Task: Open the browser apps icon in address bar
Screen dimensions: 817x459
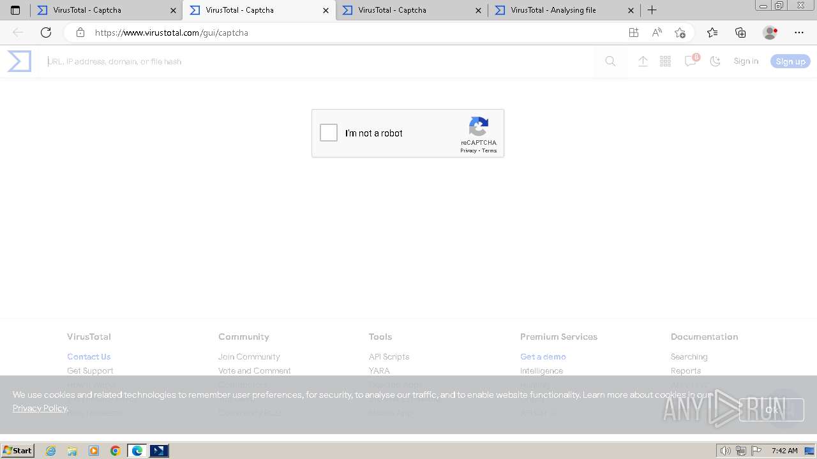Action: (x=634, y=33)
